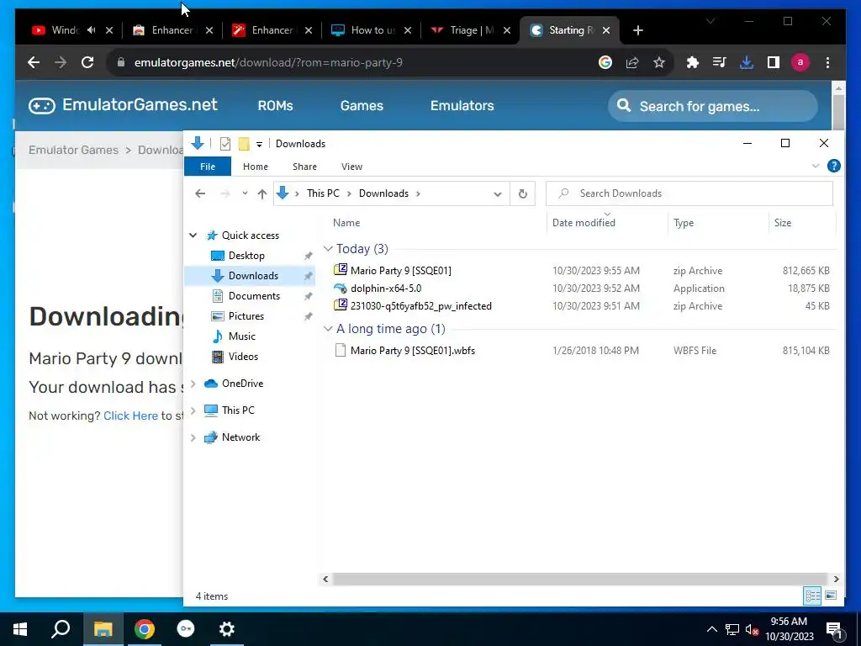The width and height of the screenshot is (861, 646).
Task: Open a new Chrome tab
Action: [637, 31]
